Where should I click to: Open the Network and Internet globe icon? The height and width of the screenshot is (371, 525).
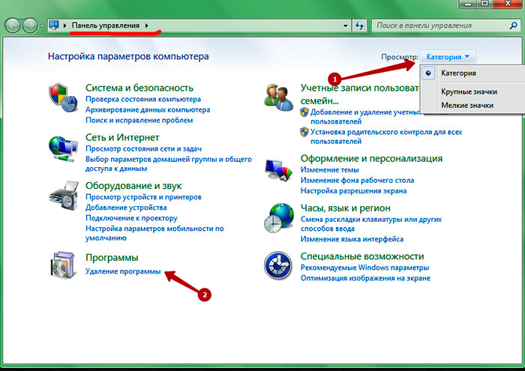pos(63,149)
